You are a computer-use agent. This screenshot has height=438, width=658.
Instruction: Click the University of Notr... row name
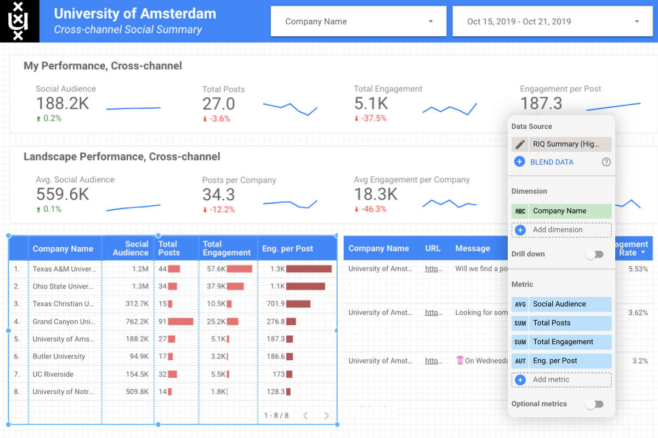(x=64, y=392)
